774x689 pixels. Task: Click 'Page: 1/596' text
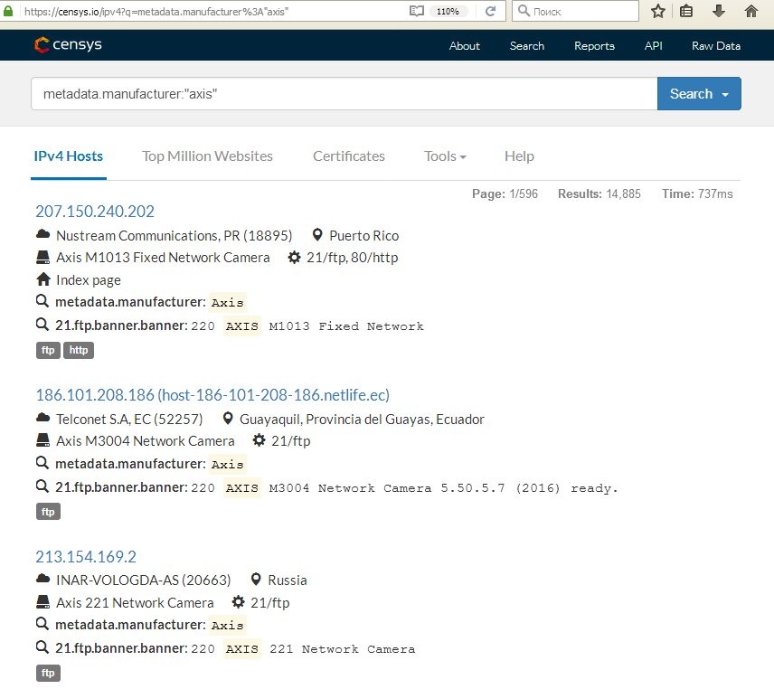[x=505, y=194]
